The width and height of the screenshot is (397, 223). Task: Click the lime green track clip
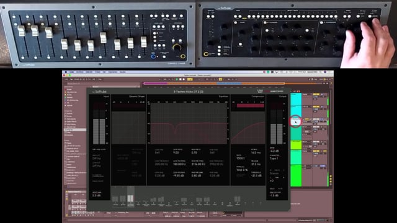click(x=296, y=145)
